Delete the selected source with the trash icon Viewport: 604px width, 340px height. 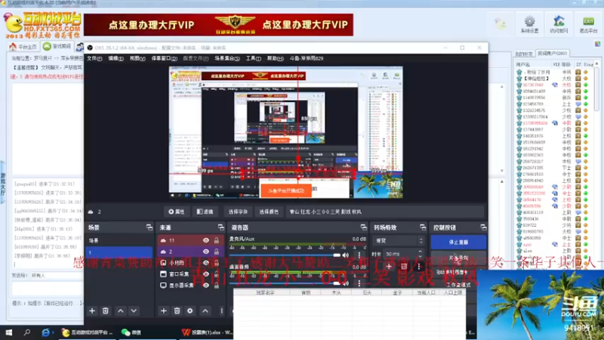click(177, 311)
